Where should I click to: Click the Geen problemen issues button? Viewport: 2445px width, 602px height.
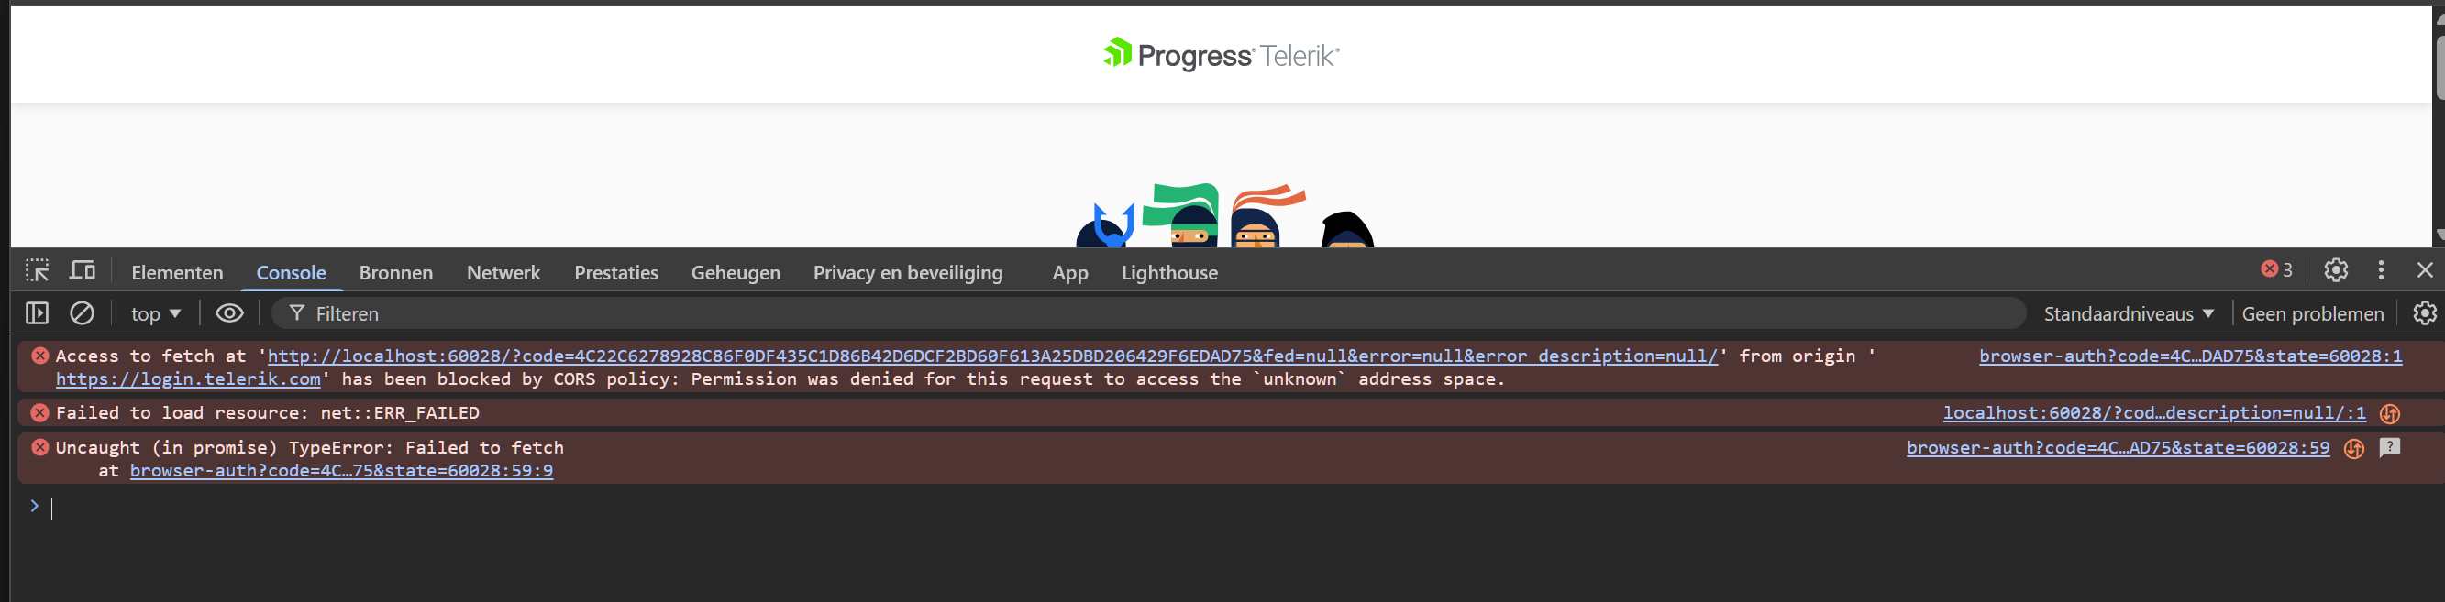pyautogui.click(x=2312, y=313)
